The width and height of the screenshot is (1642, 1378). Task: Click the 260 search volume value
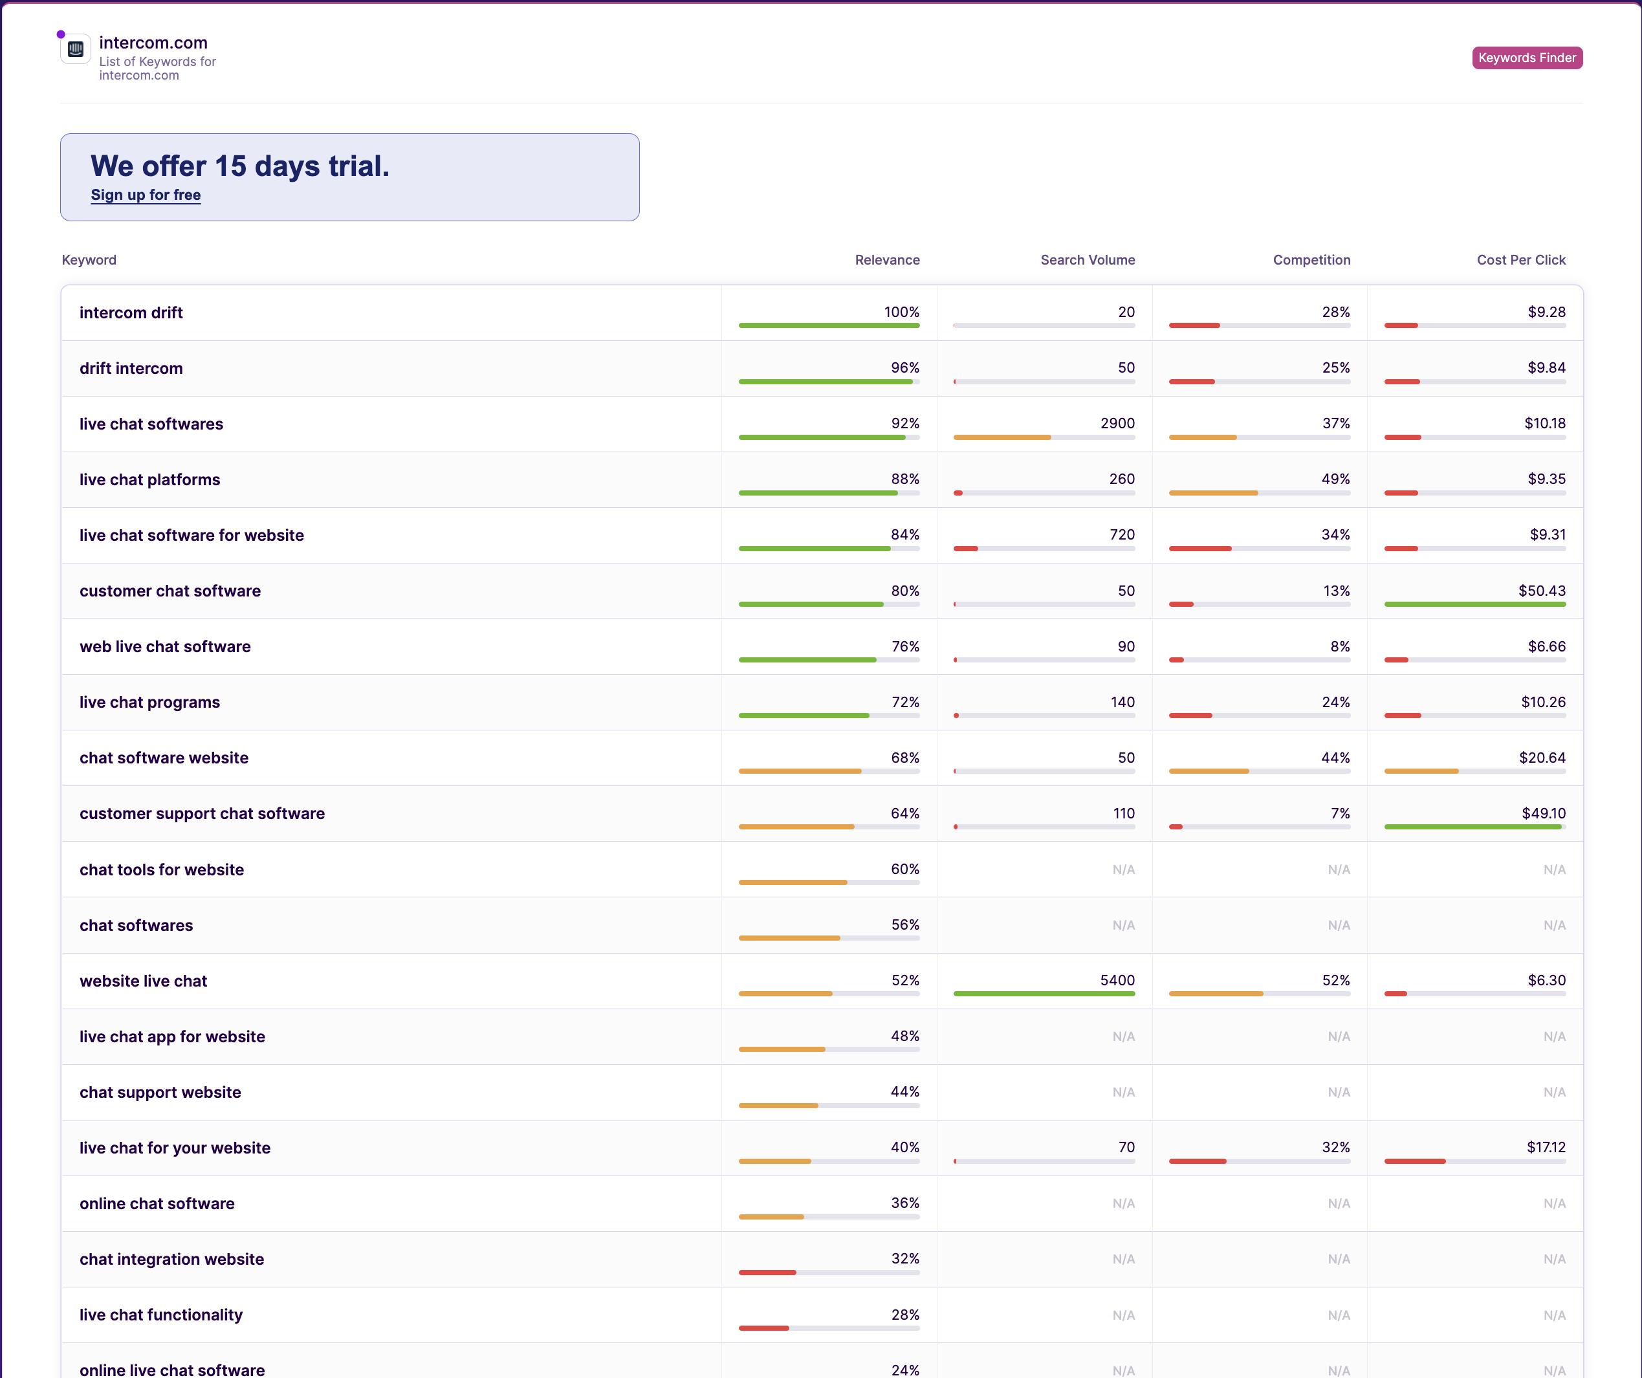[1122, 479]
